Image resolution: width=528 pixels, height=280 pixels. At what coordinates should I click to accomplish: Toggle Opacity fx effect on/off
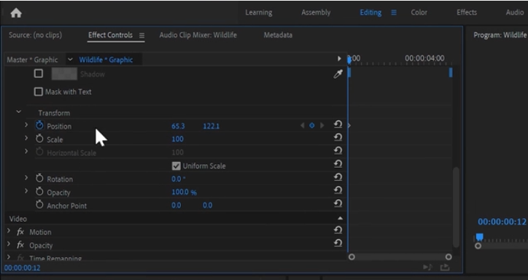[x=20, y=245]
